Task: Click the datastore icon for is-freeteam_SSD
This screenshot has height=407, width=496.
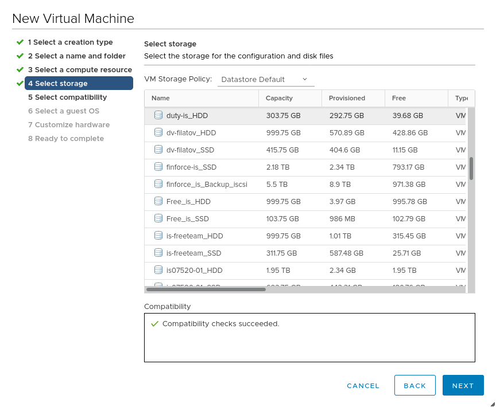Action: (x=158, y=253)
